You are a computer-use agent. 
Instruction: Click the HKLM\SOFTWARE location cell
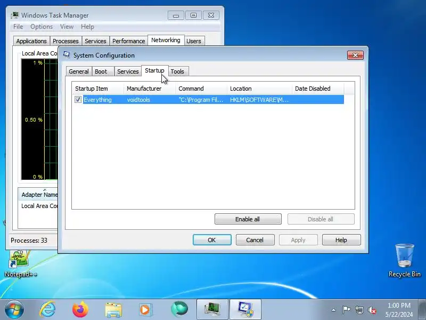259,100
